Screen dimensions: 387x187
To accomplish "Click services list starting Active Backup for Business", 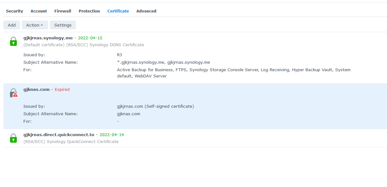I will point(234,73).
